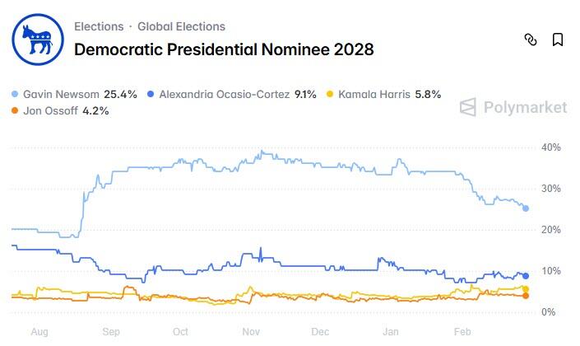Screen dimensions: 580x346
Task: Click the Nov label on the time axis
Action: [251, 331]
